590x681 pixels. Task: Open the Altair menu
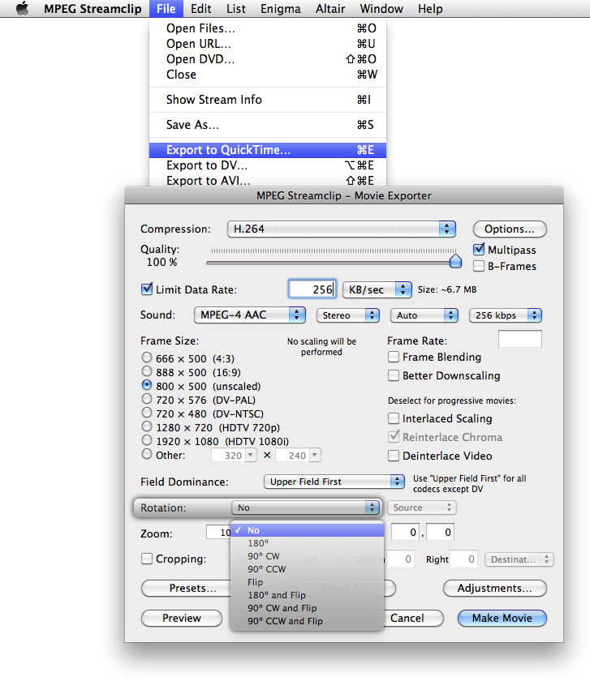pyautogui.click(x=330, y=9)
